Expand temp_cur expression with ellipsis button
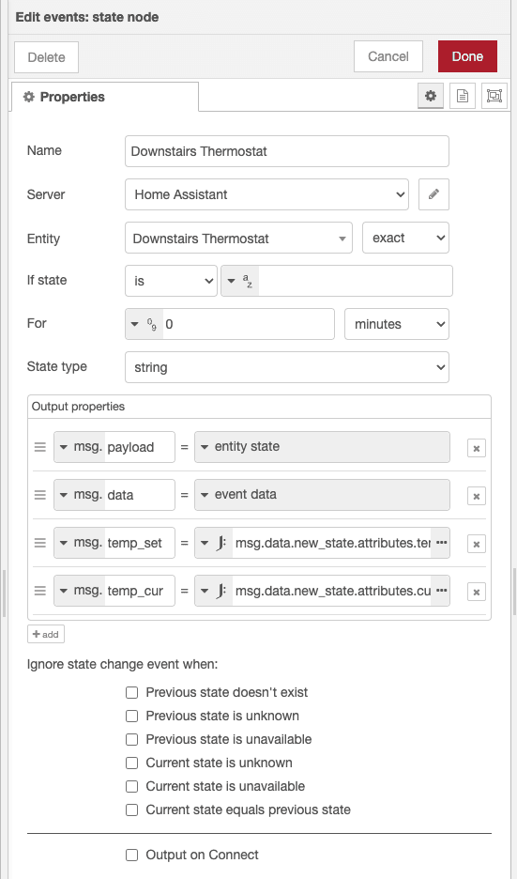This screenshot has height=879, width=517. [441, 591]
